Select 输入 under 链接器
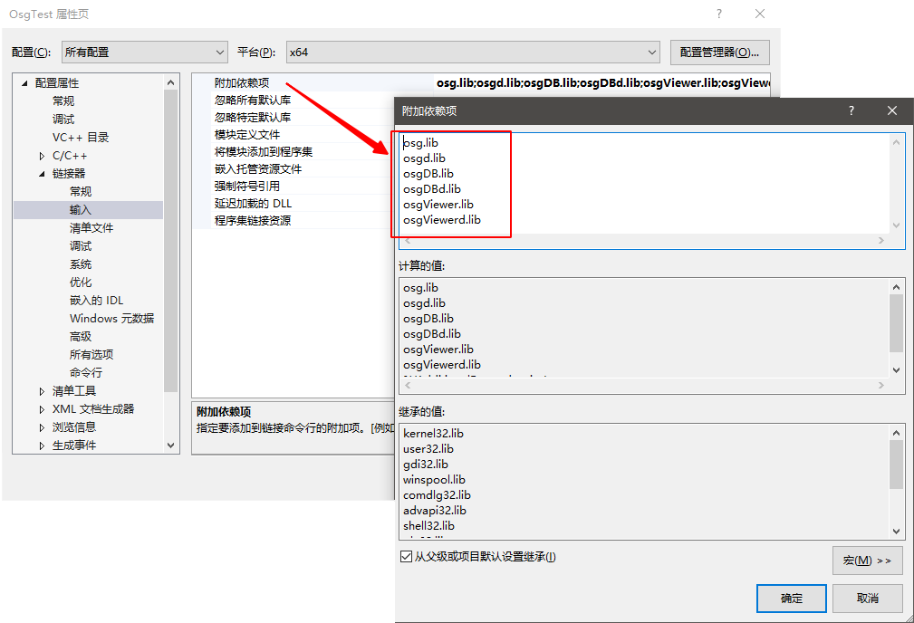Image resolution: width=914 pixels, height=623 pixels. 81,210
